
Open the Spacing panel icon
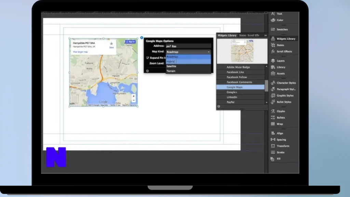pyautogui.click(x=273, y=140)
